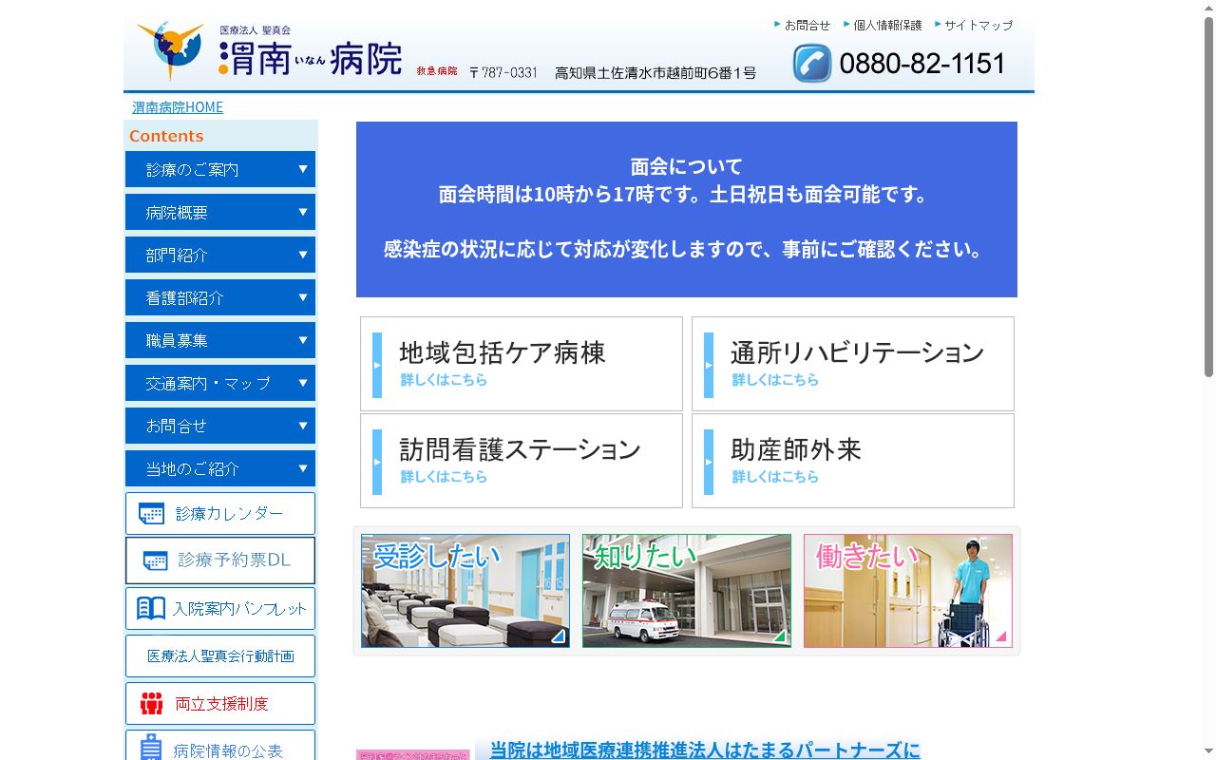The height and width of the screenshot is (760, 1216).
Task: Click arrow marker on 訪問看護ステーション card
Action: [377, 462]
